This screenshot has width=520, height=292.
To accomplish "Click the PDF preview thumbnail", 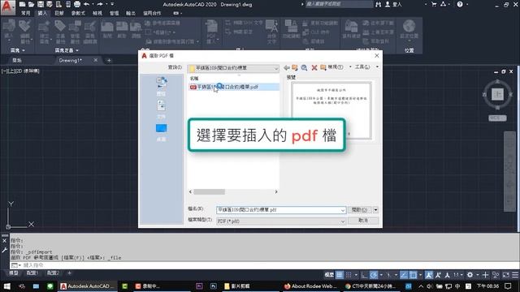I will coord(331,110).
